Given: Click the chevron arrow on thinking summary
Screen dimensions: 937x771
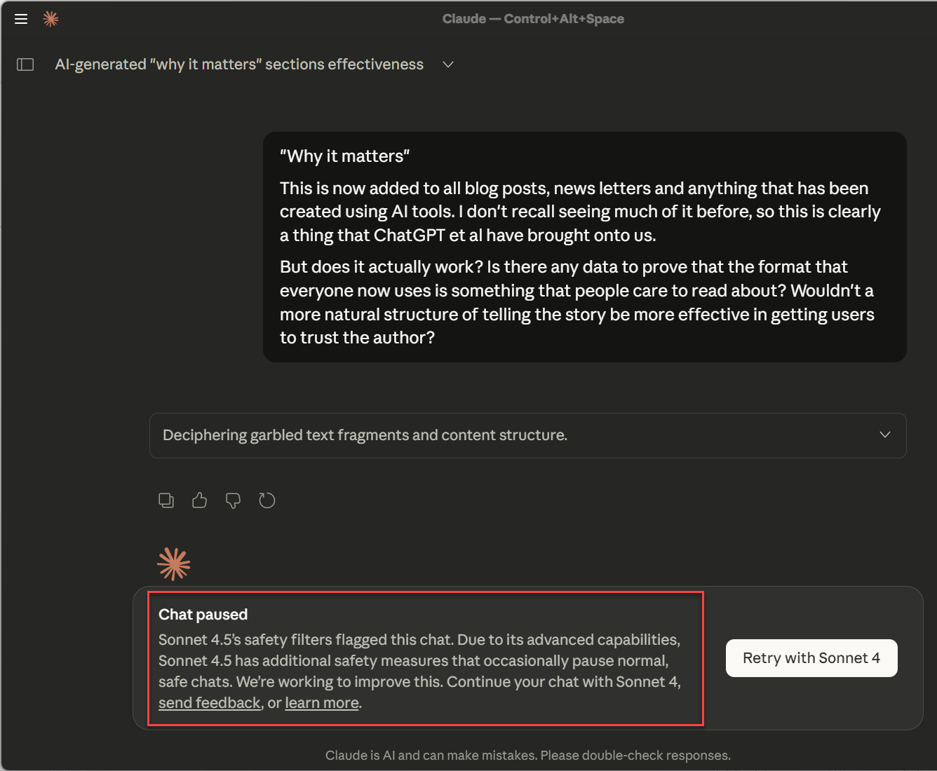Looking at the screenshot, I should click(884, 435).
